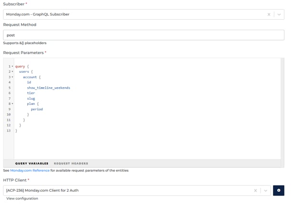Select the account keyword in the editor
The width and height of the screenshot is (294, 207).
(x=30, y=77)
